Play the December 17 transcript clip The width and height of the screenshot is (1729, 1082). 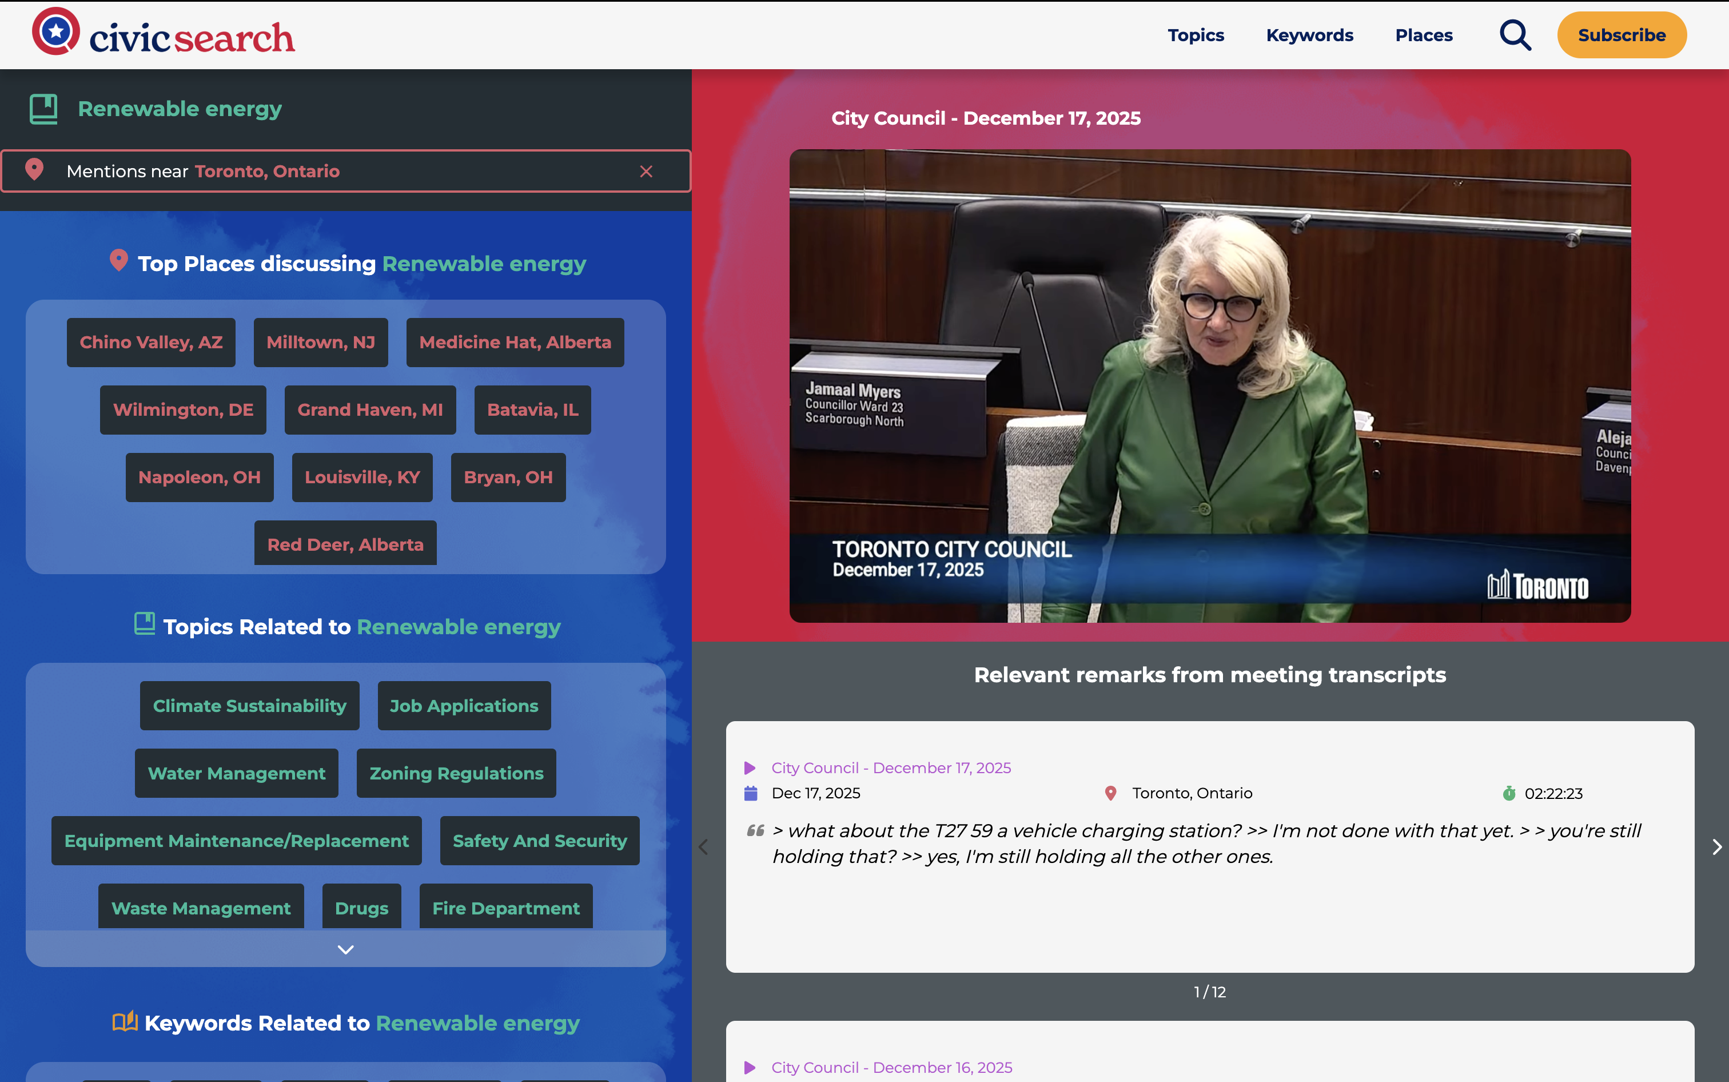click(750, 768)
